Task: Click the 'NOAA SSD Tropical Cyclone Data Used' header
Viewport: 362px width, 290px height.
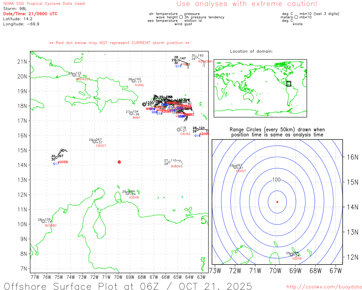Action: coord(44,3)
